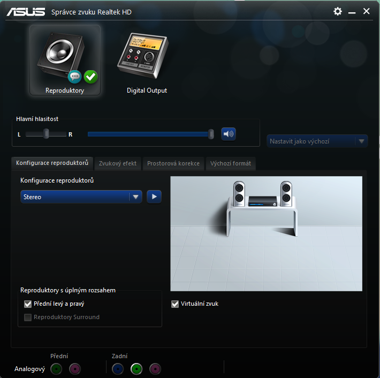380x378 pixels.
Task: Switch to Konfigurace reproduktorů tab
Action: [52, 163]
